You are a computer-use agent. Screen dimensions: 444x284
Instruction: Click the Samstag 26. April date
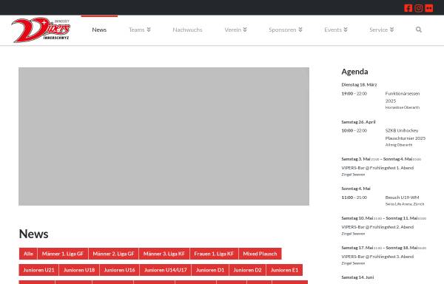point(358,122)
